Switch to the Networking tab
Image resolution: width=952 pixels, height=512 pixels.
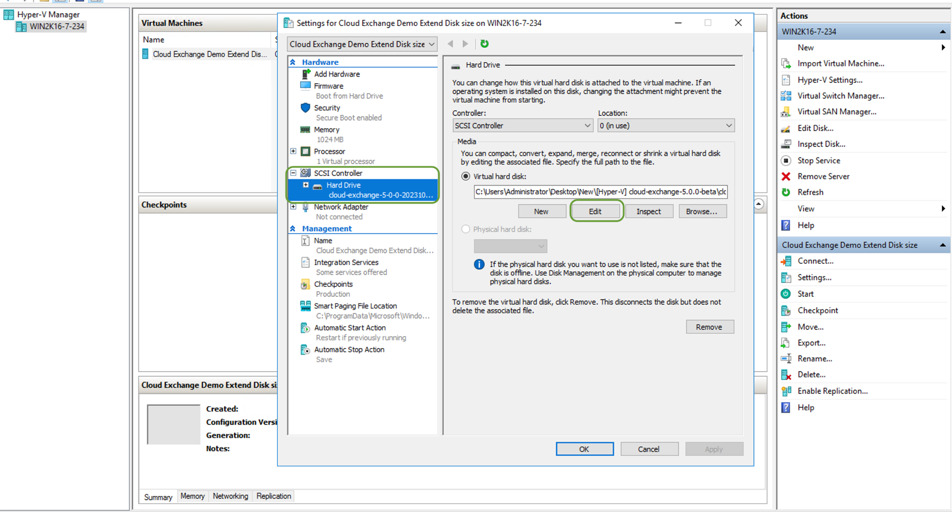coord(230,496)
